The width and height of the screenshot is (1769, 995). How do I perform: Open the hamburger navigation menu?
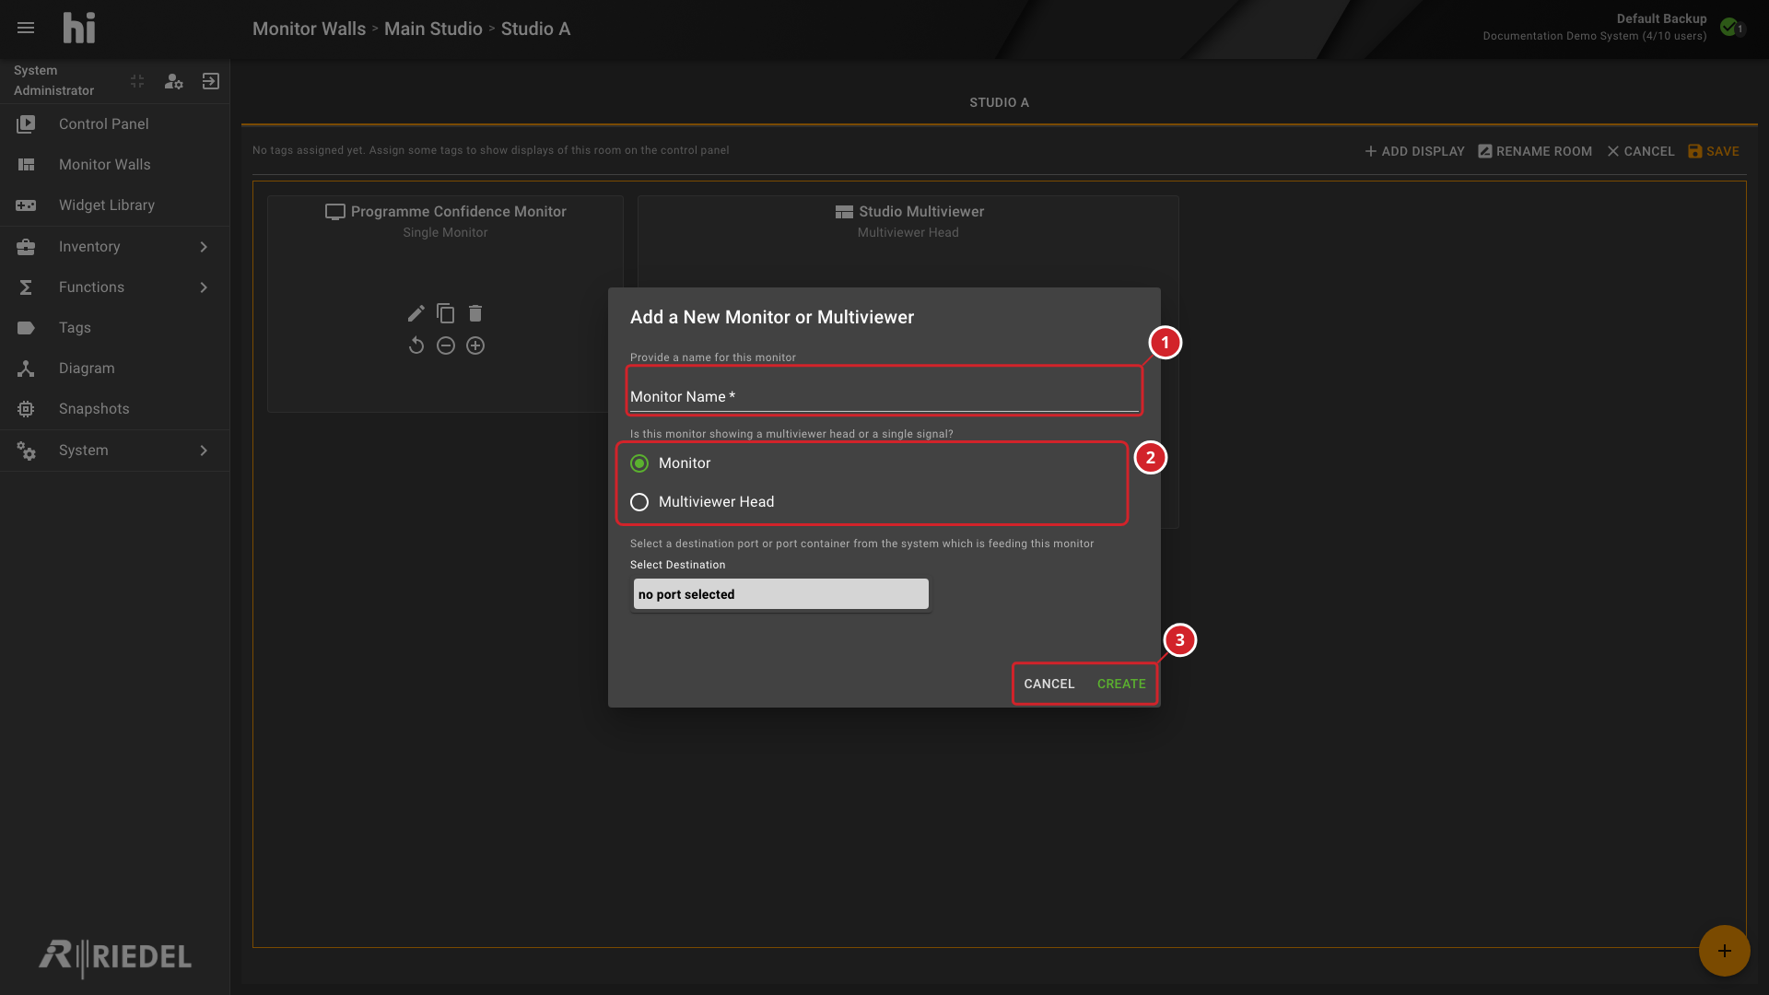tap(26, 28)
